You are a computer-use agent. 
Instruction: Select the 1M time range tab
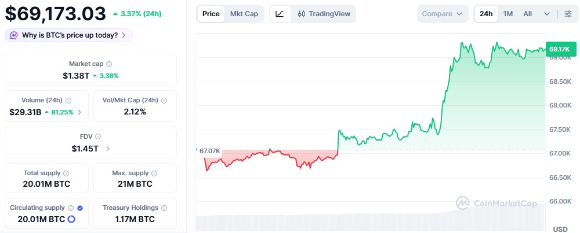point(508,14)
